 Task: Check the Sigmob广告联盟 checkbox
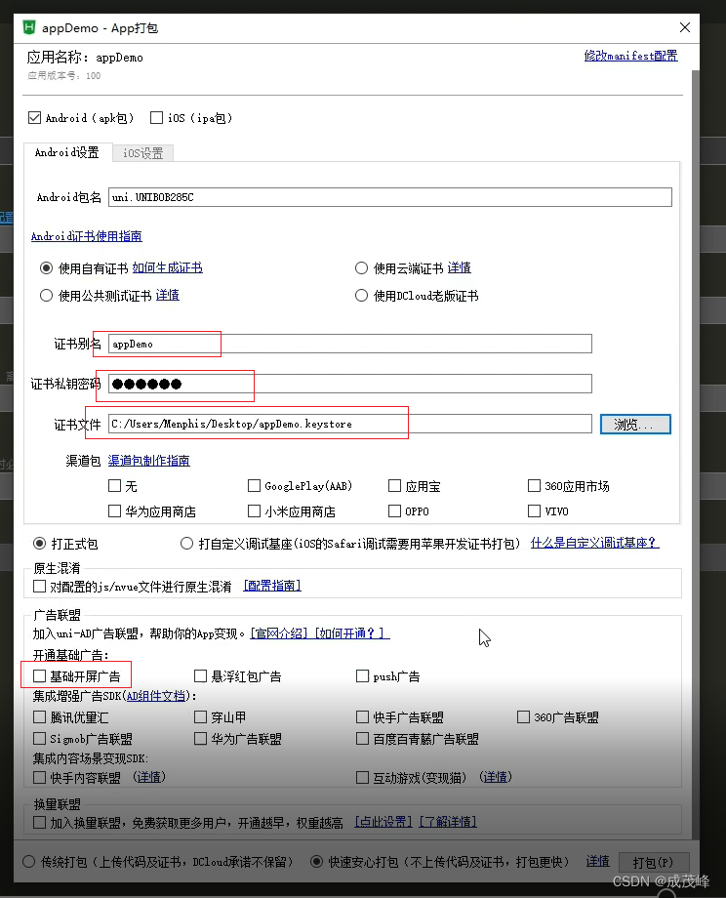[39, 739]
